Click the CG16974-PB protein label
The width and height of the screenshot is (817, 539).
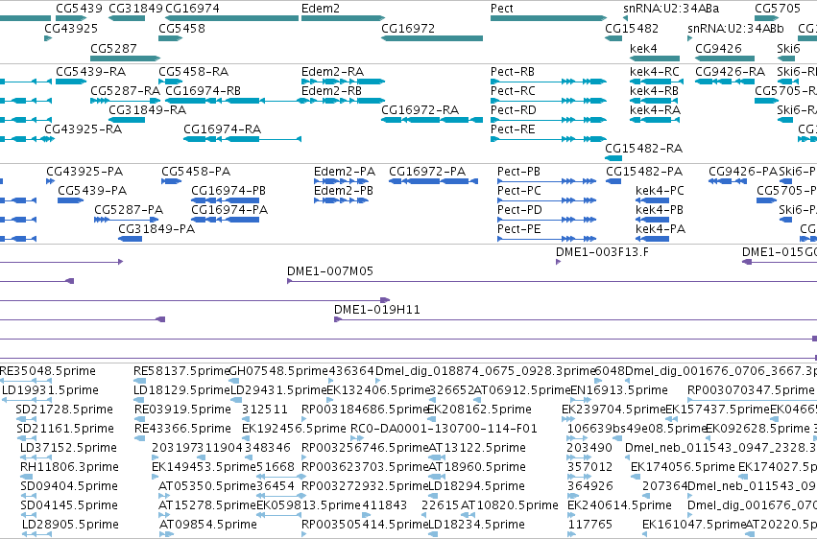click(228, 191)
